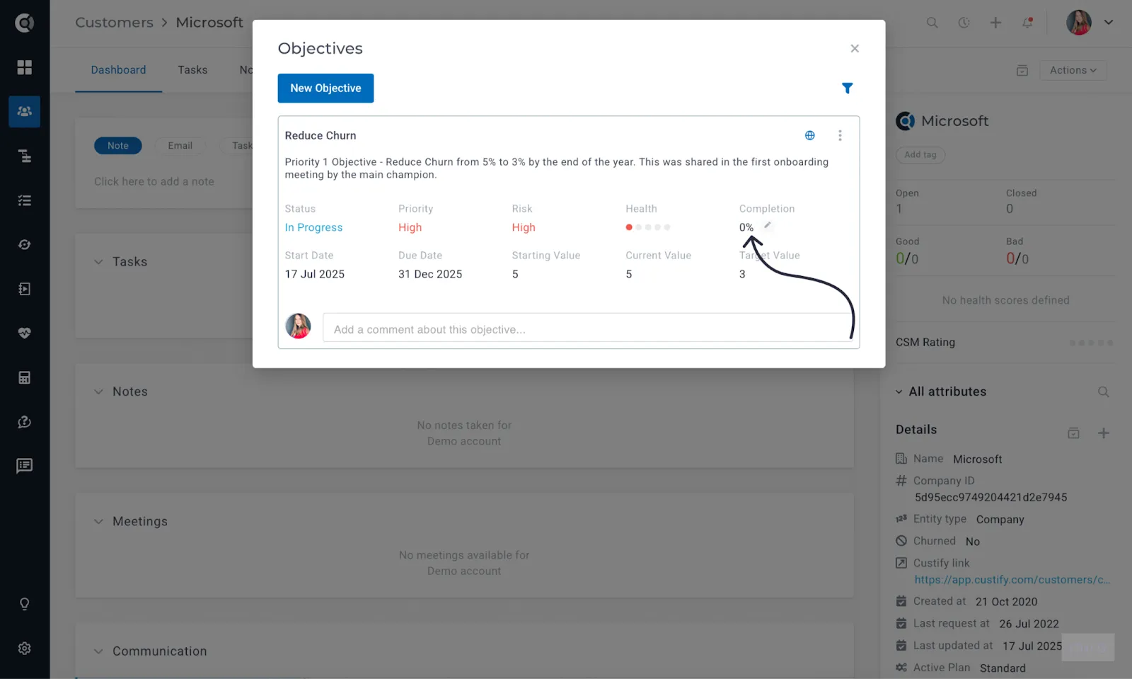Edit completion with the pencil icon
Screen dimensions: 1132x679
[768, 225]
